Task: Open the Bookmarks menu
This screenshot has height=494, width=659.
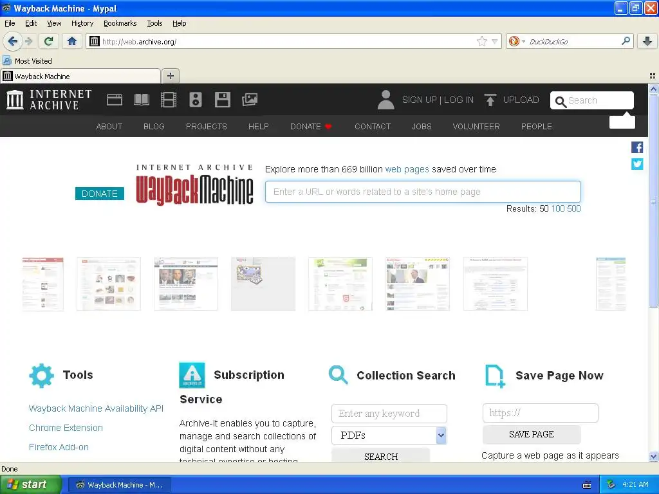Action: [120, 23]
